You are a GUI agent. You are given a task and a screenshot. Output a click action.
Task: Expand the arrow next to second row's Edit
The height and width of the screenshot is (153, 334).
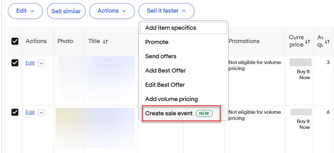pos(42,112)
